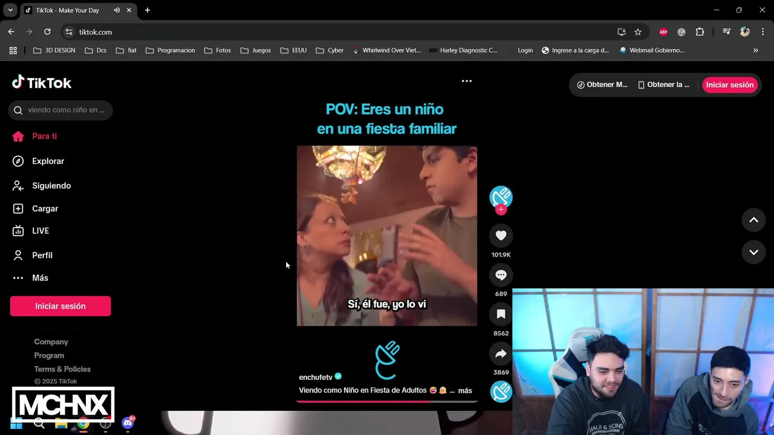Bookmark this page with the star icon
The height and width of the screenshot is (435, 774).
[x=638, y=32]
